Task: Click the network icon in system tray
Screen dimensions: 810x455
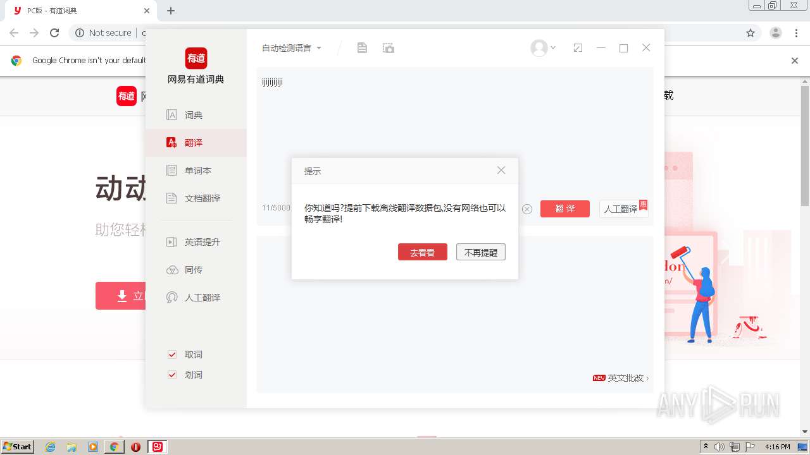Action: pyautogui.click(x=735, y=447)
